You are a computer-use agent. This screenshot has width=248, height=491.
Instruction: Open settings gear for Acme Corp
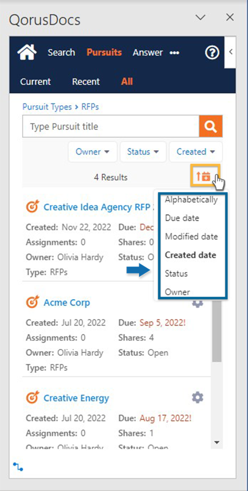pyautogui.click(x=198, y=302)
